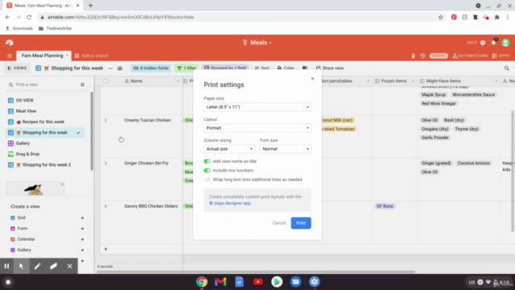Image resolution: width=515 pixels, height=290 pixels.
Task: Open the ChromeOS launcher button
Action: (8, 282)
